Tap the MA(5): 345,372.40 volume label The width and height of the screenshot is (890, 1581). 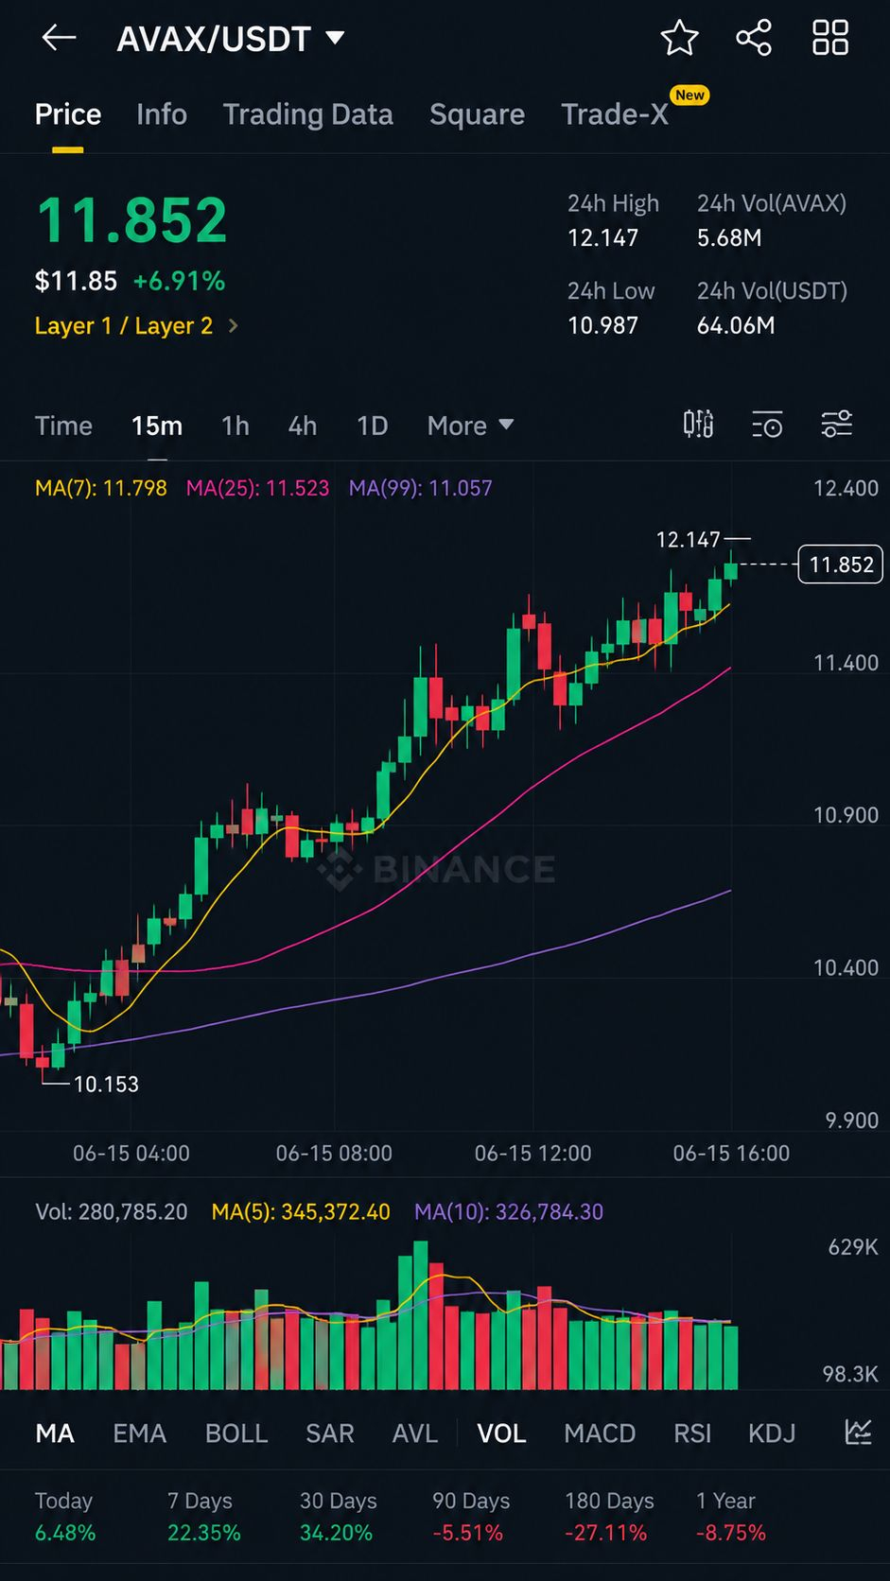(x=301, y=1211)
